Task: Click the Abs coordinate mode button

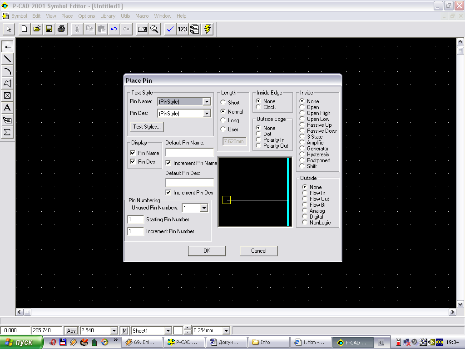Action: point(71,331)
